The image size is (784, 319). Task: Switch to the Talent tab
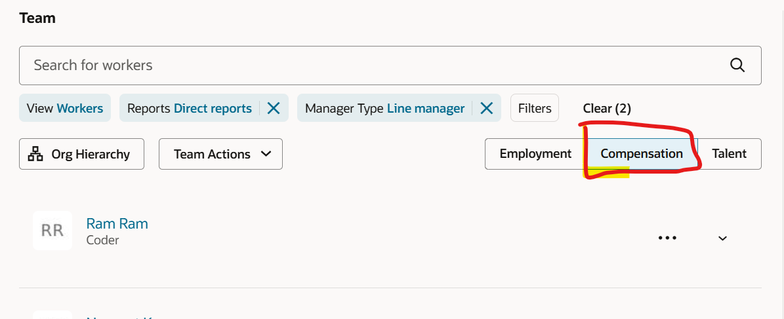pos(729,154)
